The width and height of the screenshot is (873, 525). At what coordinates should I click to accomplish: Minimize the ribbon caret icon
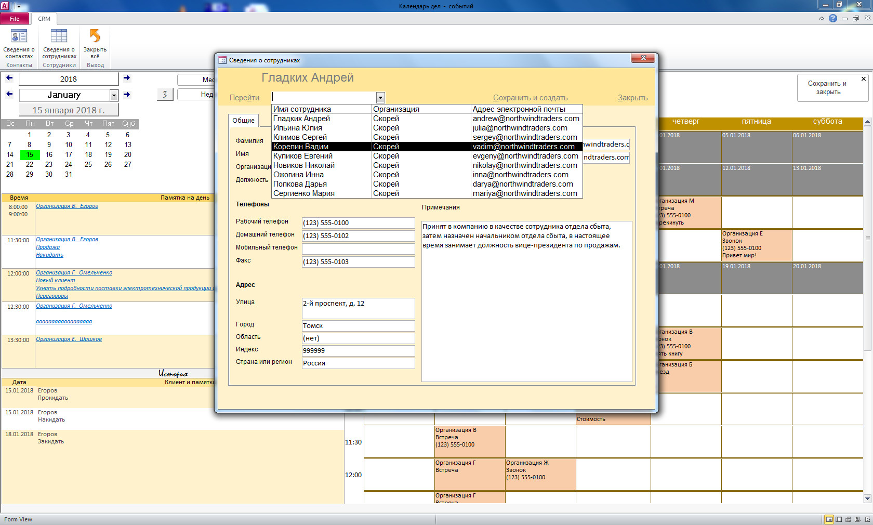coord(822,19)
